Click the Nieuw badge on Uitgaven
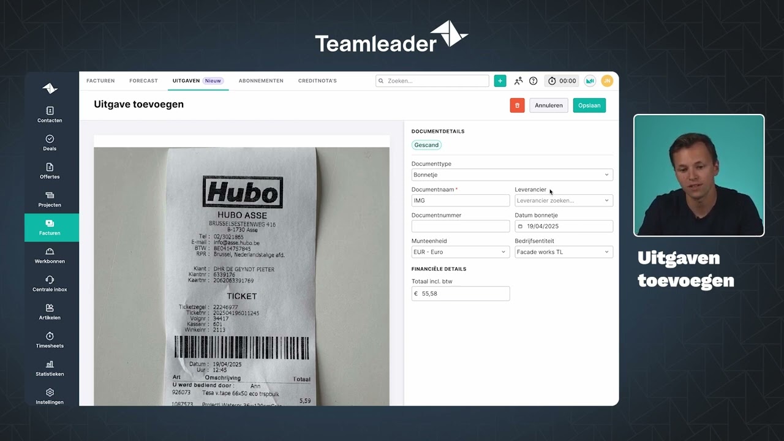Image resolution: width=784 pixels, height=441 pixels. (x=213, y=81)
